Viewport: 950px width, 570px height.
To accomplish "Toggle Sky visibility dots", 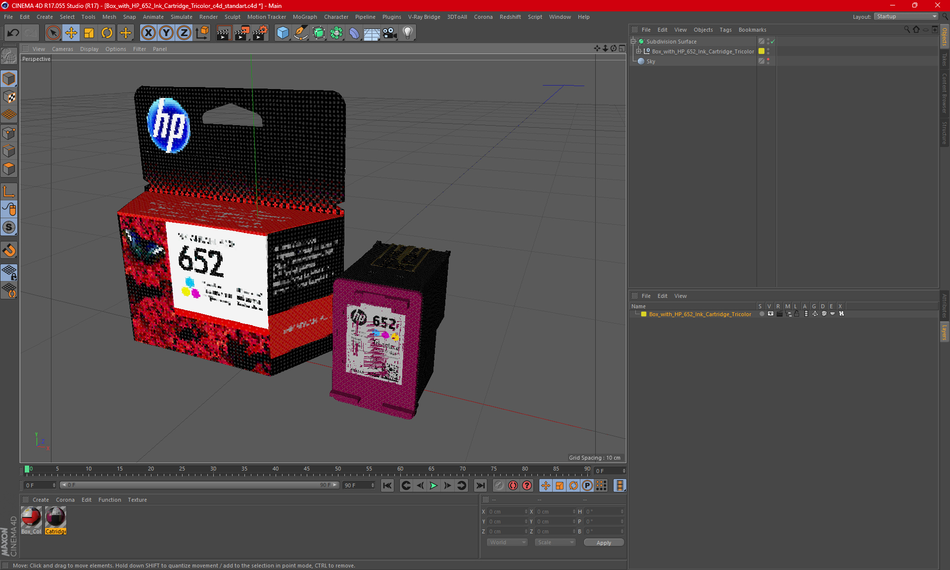I will 768,61.
